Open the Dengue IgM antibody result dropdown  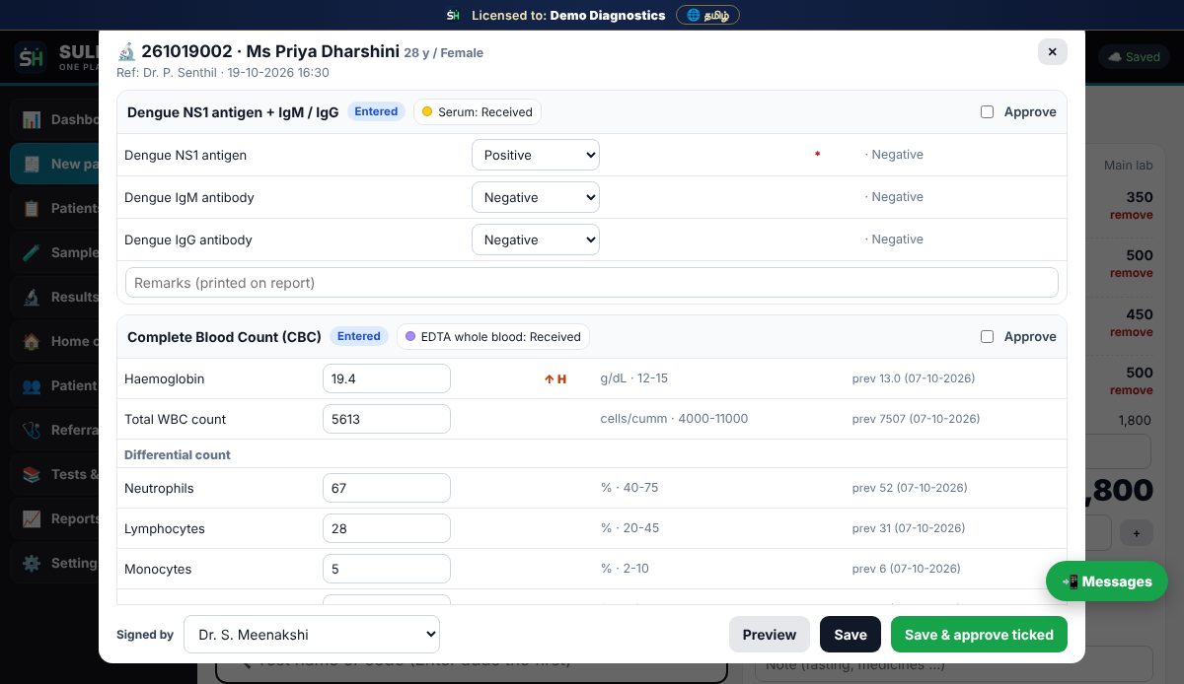pyautogui.click(x=536, y=197)
